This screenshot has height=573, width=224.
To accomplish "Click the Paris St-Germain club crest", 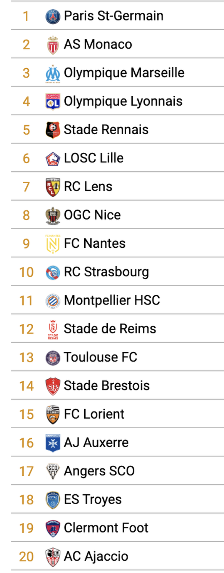I will (53, 16).
